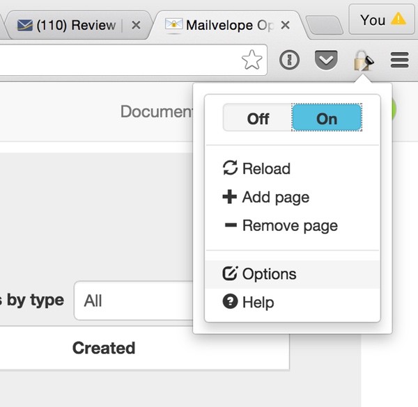Click the Mailvelope lock extension icon
This screenshot has height=407, width=418.
click(364, 61)
